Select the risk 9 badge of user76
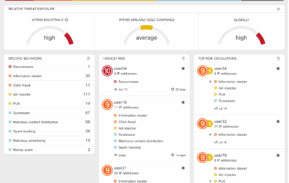 tap(202, 157)
